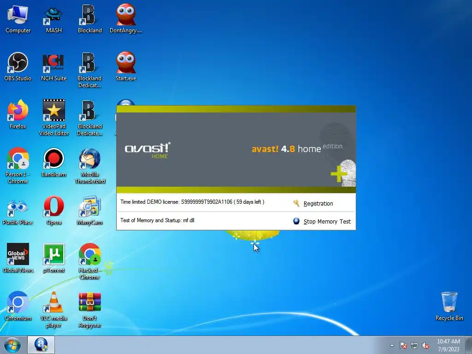Click the avast! HOME logo

(147, 151)
